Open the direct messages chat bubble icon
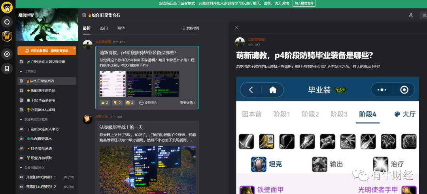Screen dimensions: 427x194 tap(7, 22)
